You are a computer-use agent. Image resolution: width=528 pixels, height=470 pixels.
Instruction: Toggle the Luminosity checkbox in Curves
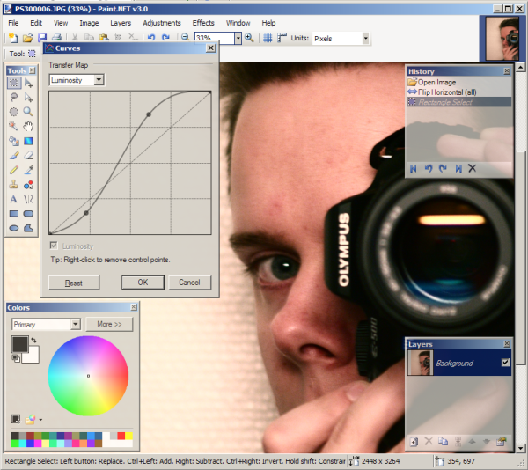pos(54,246)
